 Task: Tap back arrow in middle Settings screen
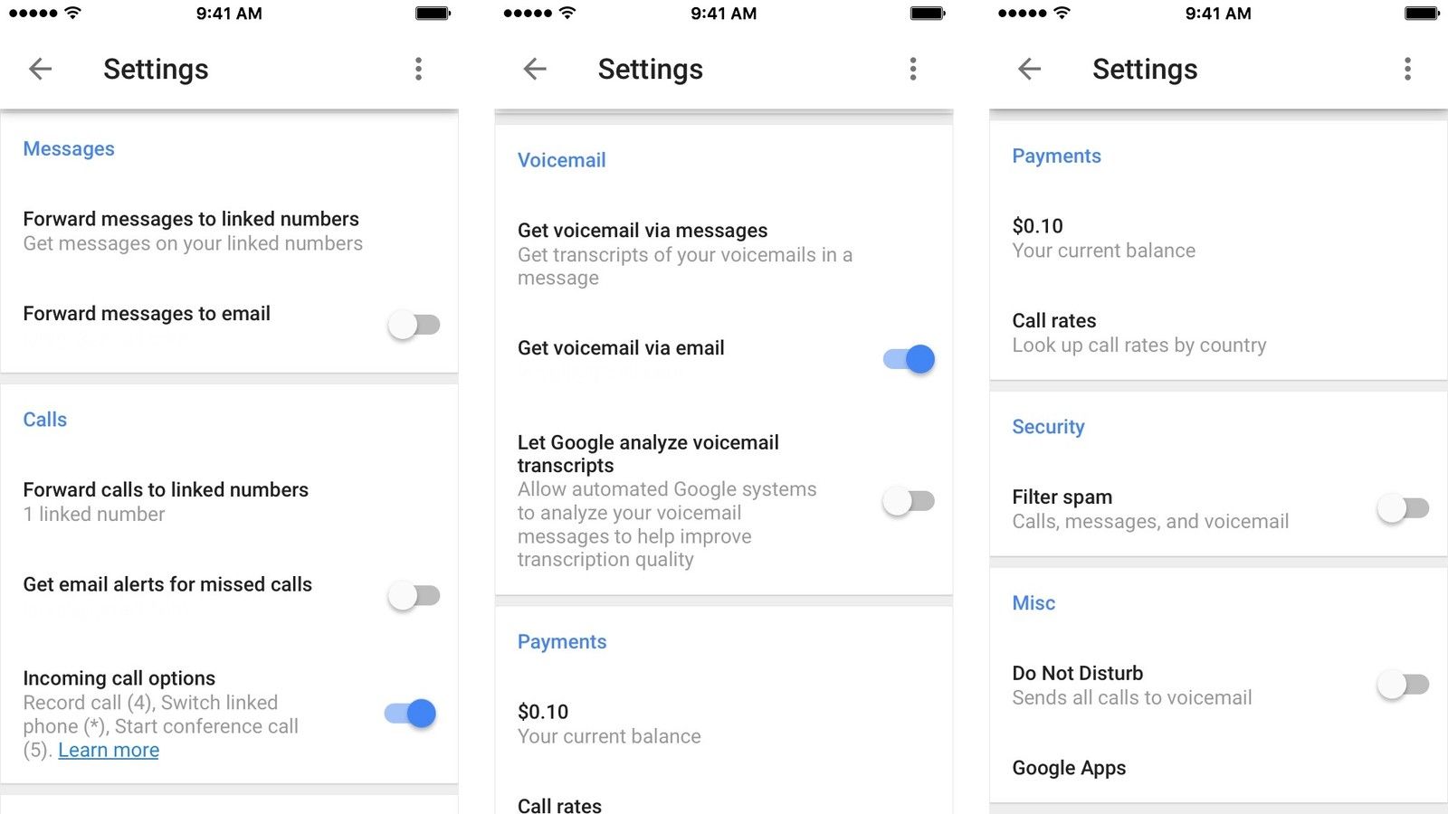point(535,69)
